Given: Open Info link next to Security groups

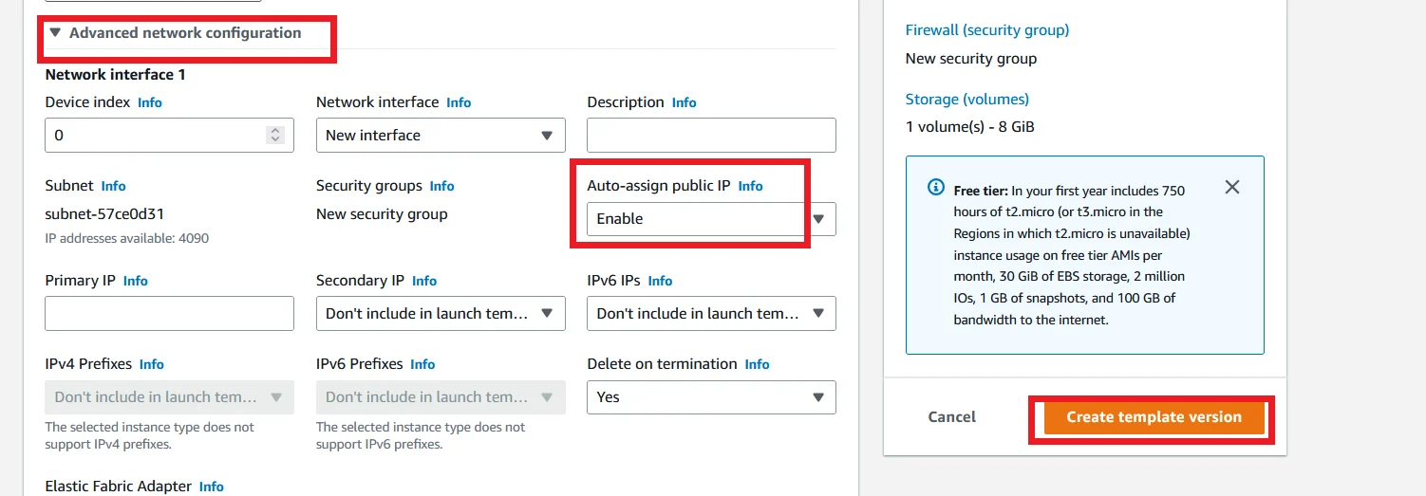Looking at the screenshot, I should pyautogui.click(x=441, y=186).
